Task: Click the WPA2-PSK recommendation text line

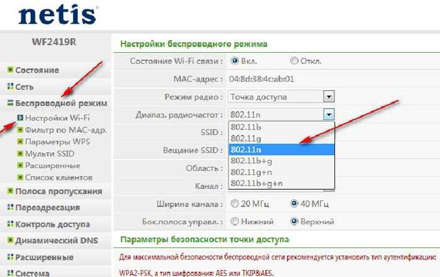Action: [x=196, y=273]
